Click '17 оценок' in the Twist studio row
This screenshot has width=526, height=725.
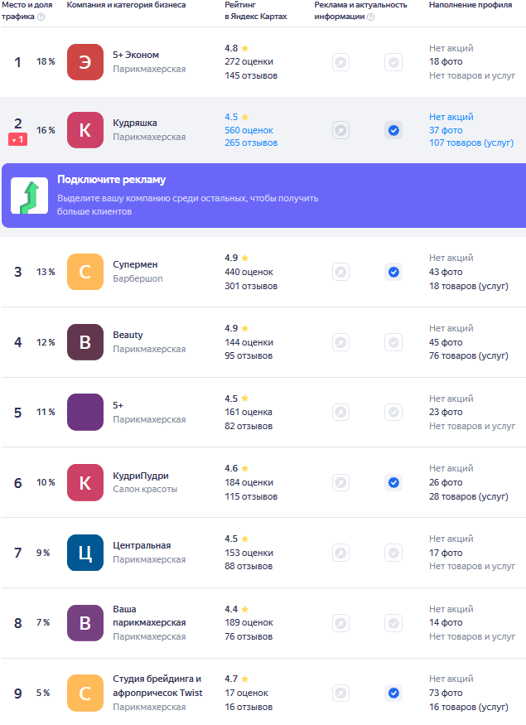tap(246, 693)
